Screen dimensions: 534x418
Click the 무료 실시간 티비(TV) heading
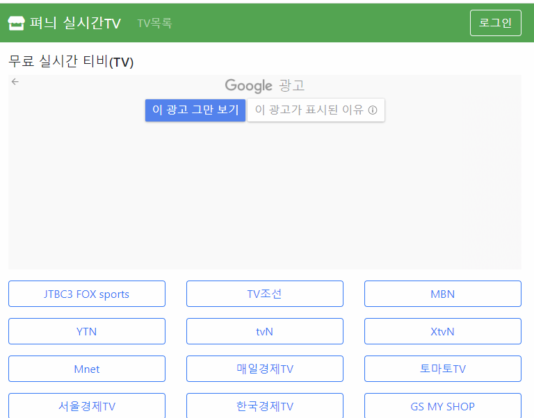coord(71,62)
